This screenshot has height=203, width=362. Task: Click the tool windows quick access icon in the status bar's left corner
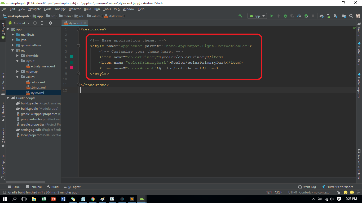click(x=4, y=192)
